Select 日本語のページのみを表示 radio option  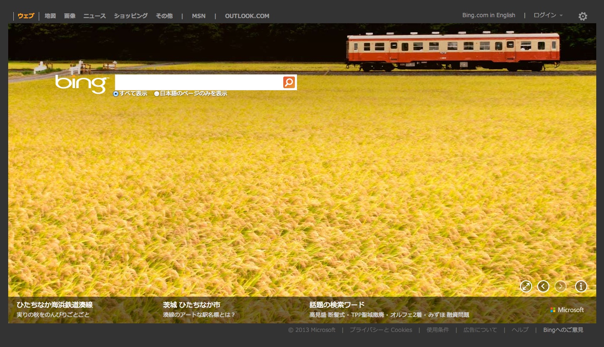click(x=157, y=94)
